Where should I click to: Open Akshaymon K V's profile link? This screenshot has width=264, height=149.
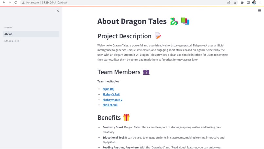tap(112, 100)
